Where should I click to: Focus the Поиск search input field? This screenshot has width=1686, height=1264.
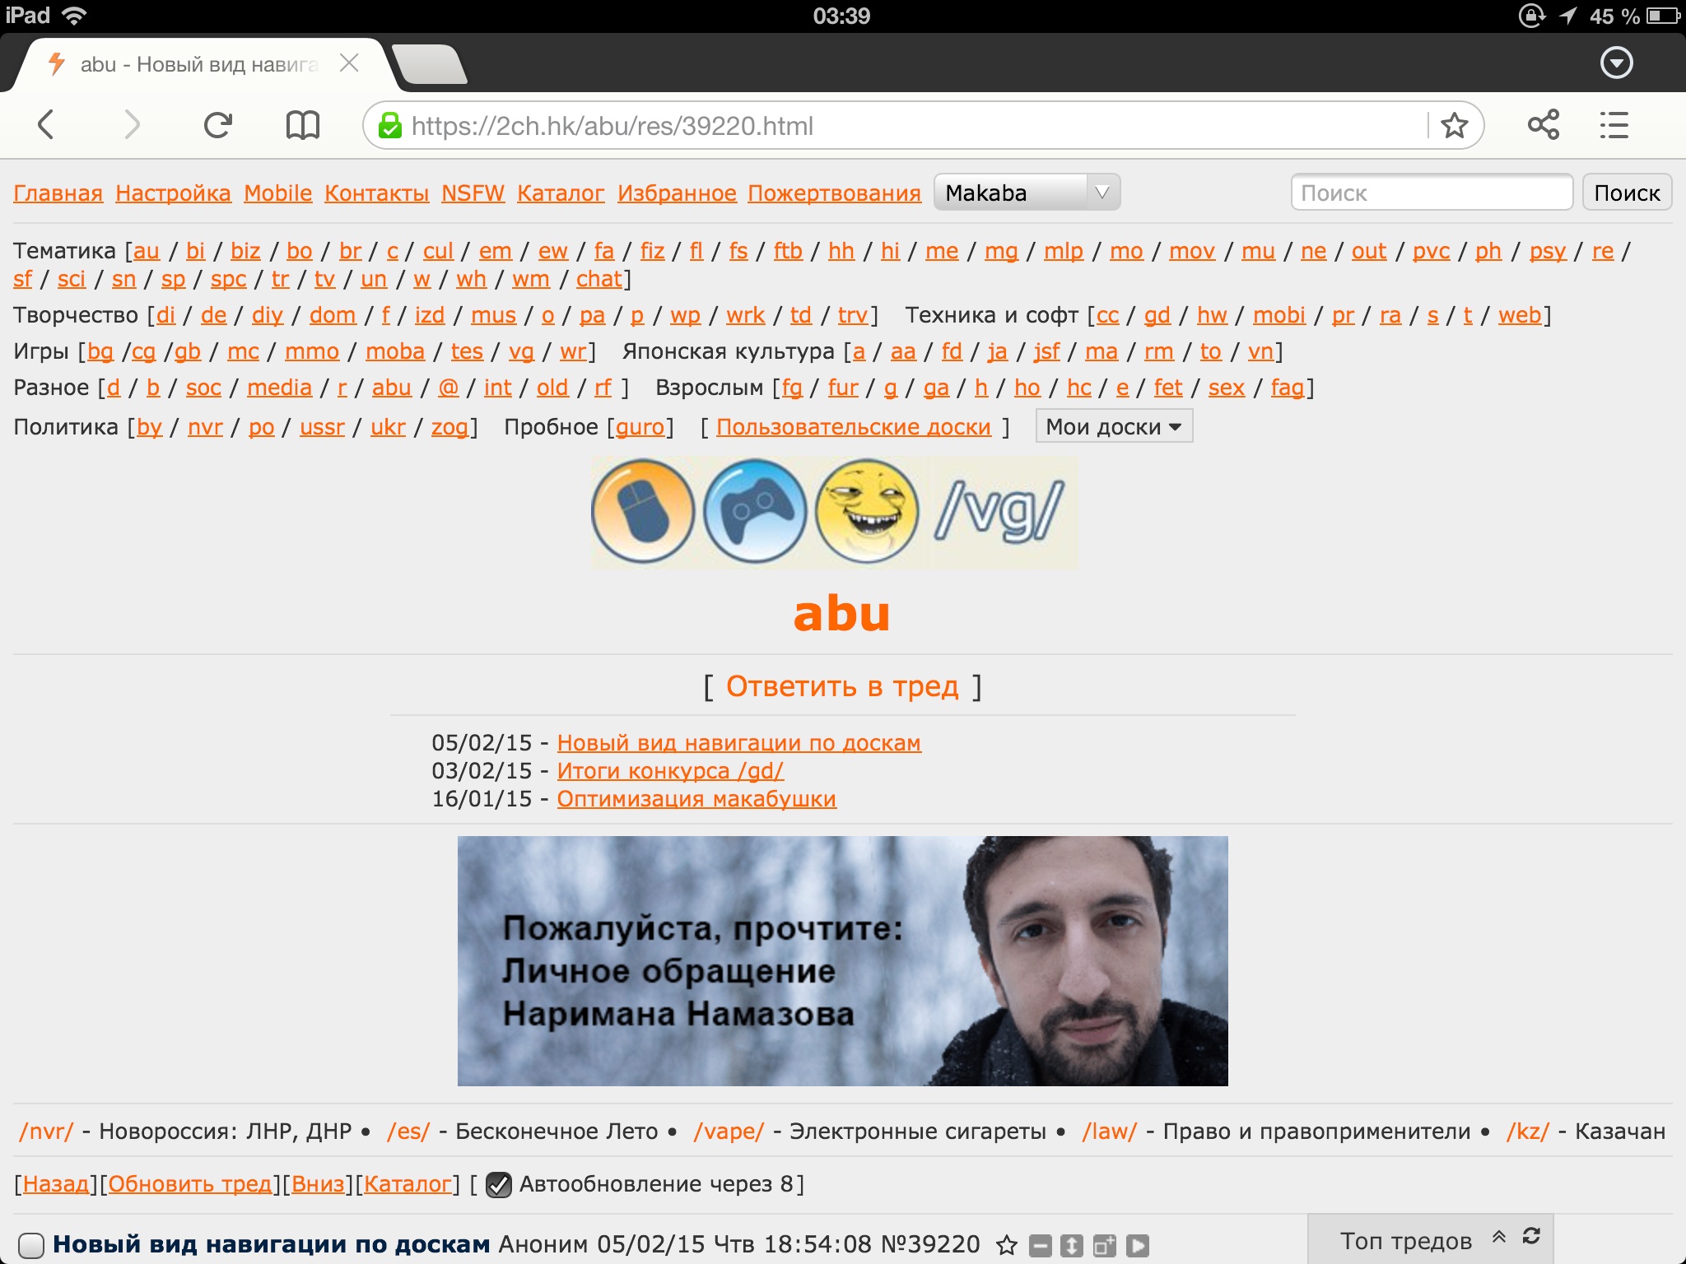[x=1432, y=193]
